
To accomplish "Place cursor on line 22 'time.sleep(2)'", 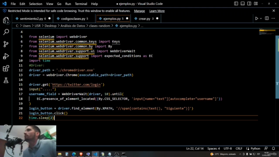I will (x=41, y=118).
